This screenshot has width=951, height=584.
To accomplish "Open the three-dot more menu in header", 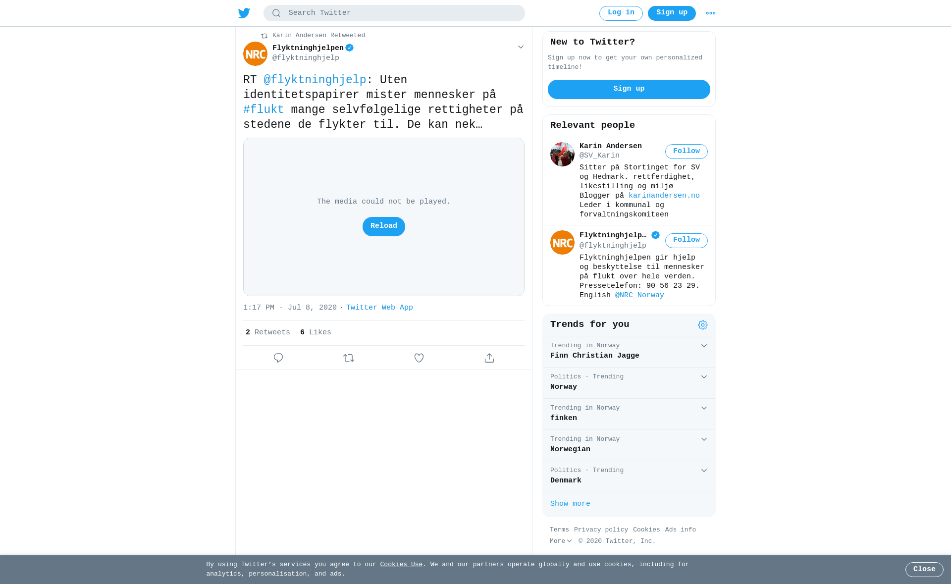I will pos(711,13).
